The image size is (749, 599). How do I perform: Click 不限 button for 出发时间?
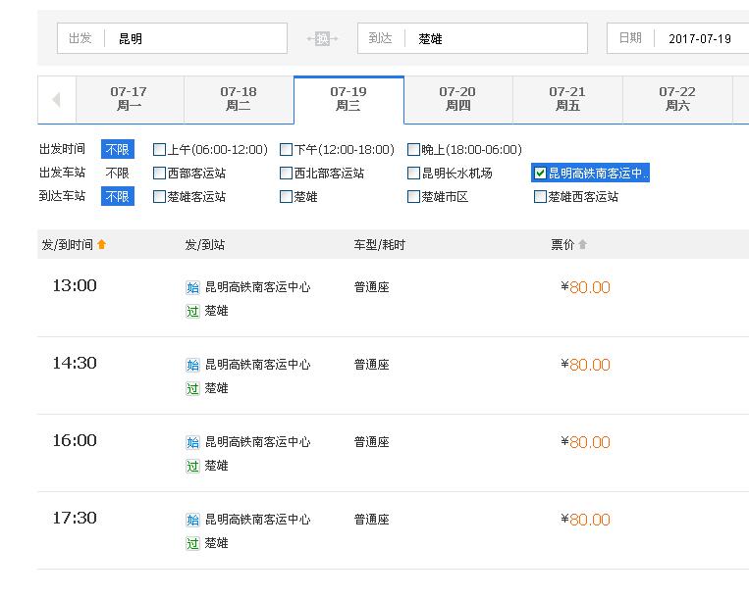point(118,149)
